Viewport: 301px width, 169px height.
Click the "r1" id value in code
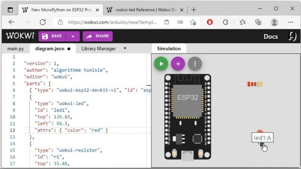click(x=56, y=157)
